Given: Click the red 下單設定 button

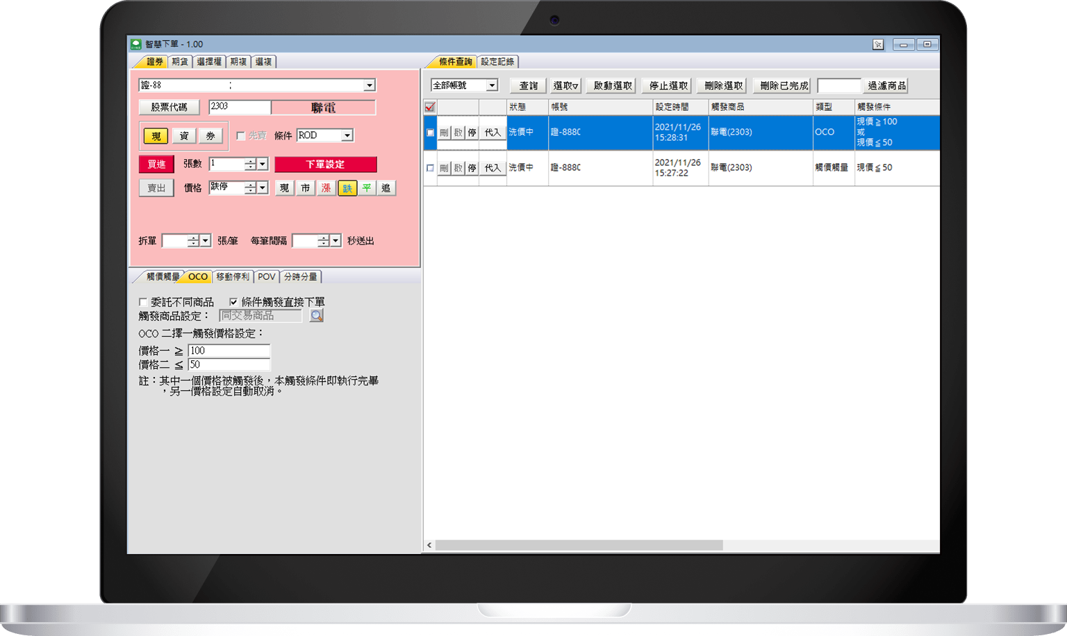Looking at the screenshot, I should [x=326, y=165].
